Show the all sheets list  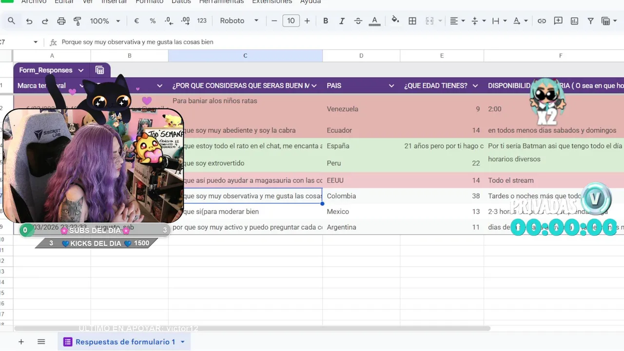click(41, 342)
